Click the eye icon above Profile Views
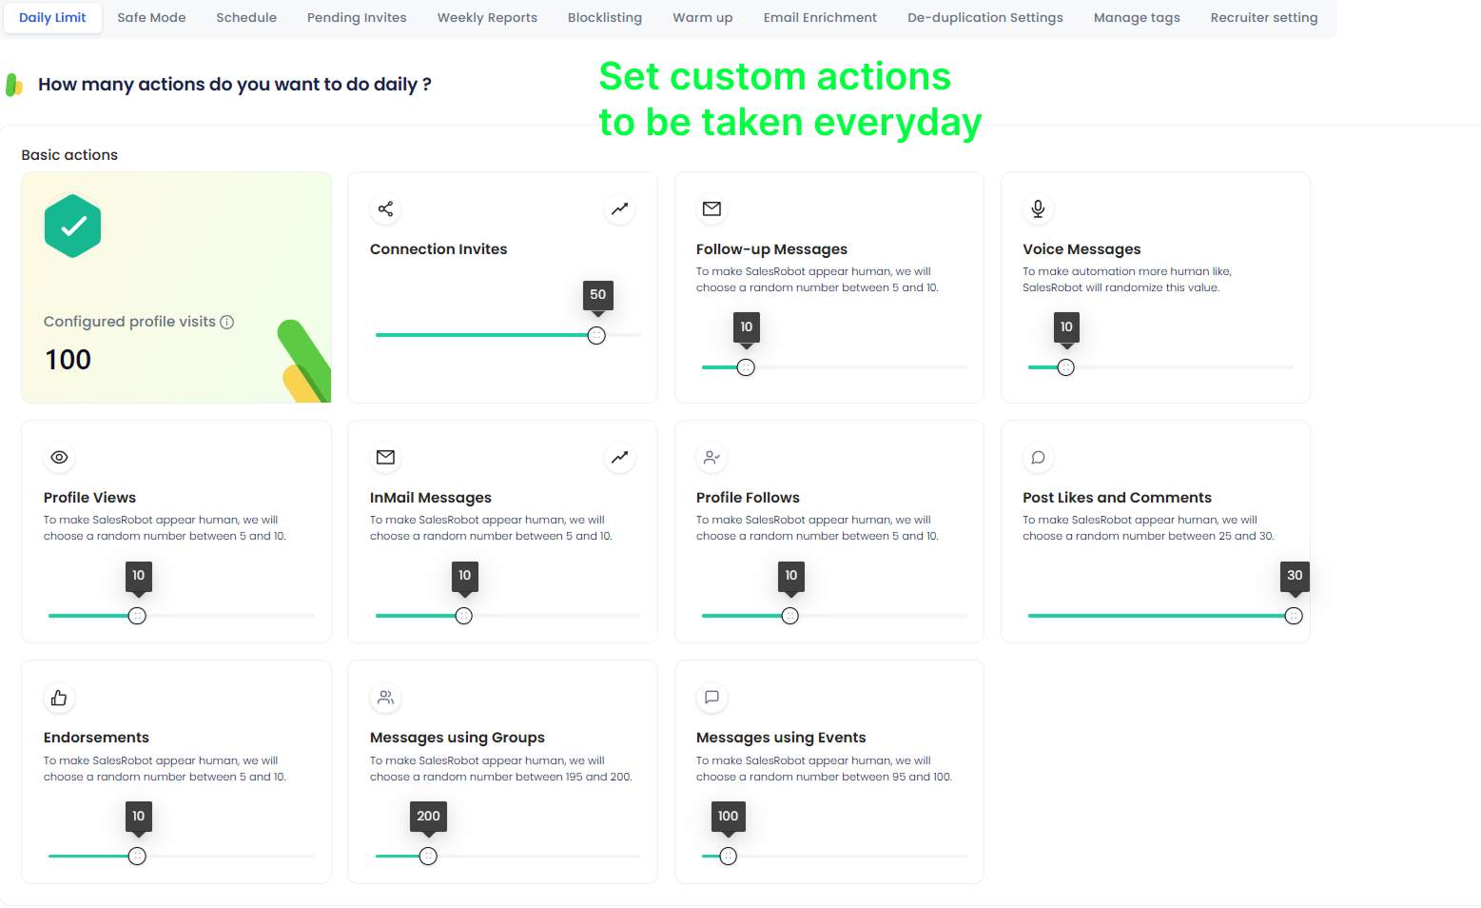Viewport: 1481px width, 908px height. tap(59, 458)
